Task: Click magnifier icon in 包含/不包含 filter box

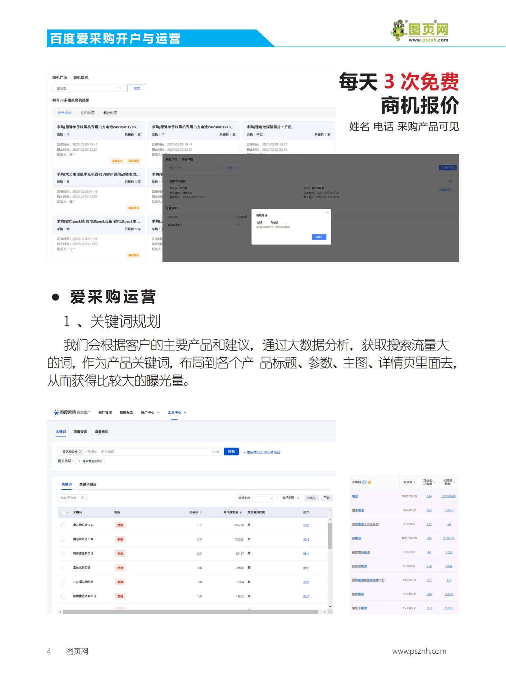Action: (83, 498)
